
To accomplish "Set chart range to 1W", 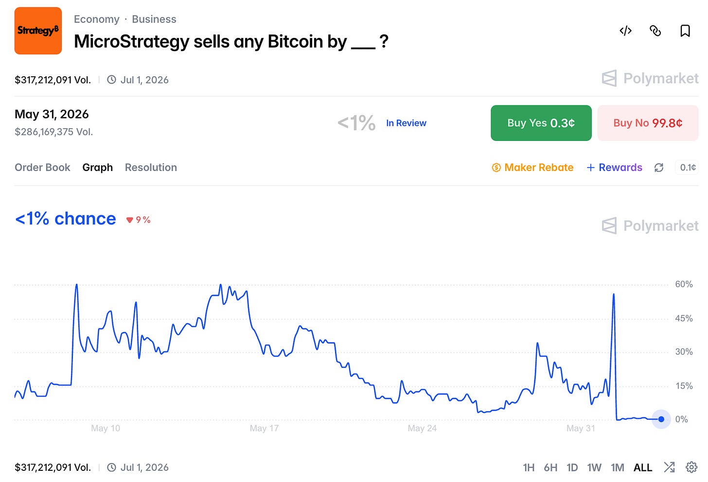I will coord(594,467).
